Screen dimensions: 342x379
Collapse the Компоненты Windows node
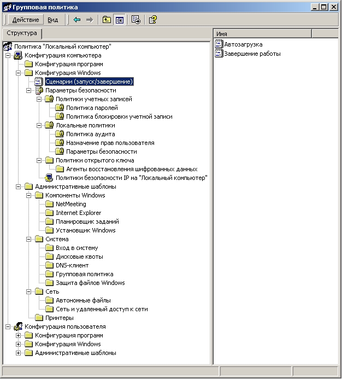tap(28, 195)
